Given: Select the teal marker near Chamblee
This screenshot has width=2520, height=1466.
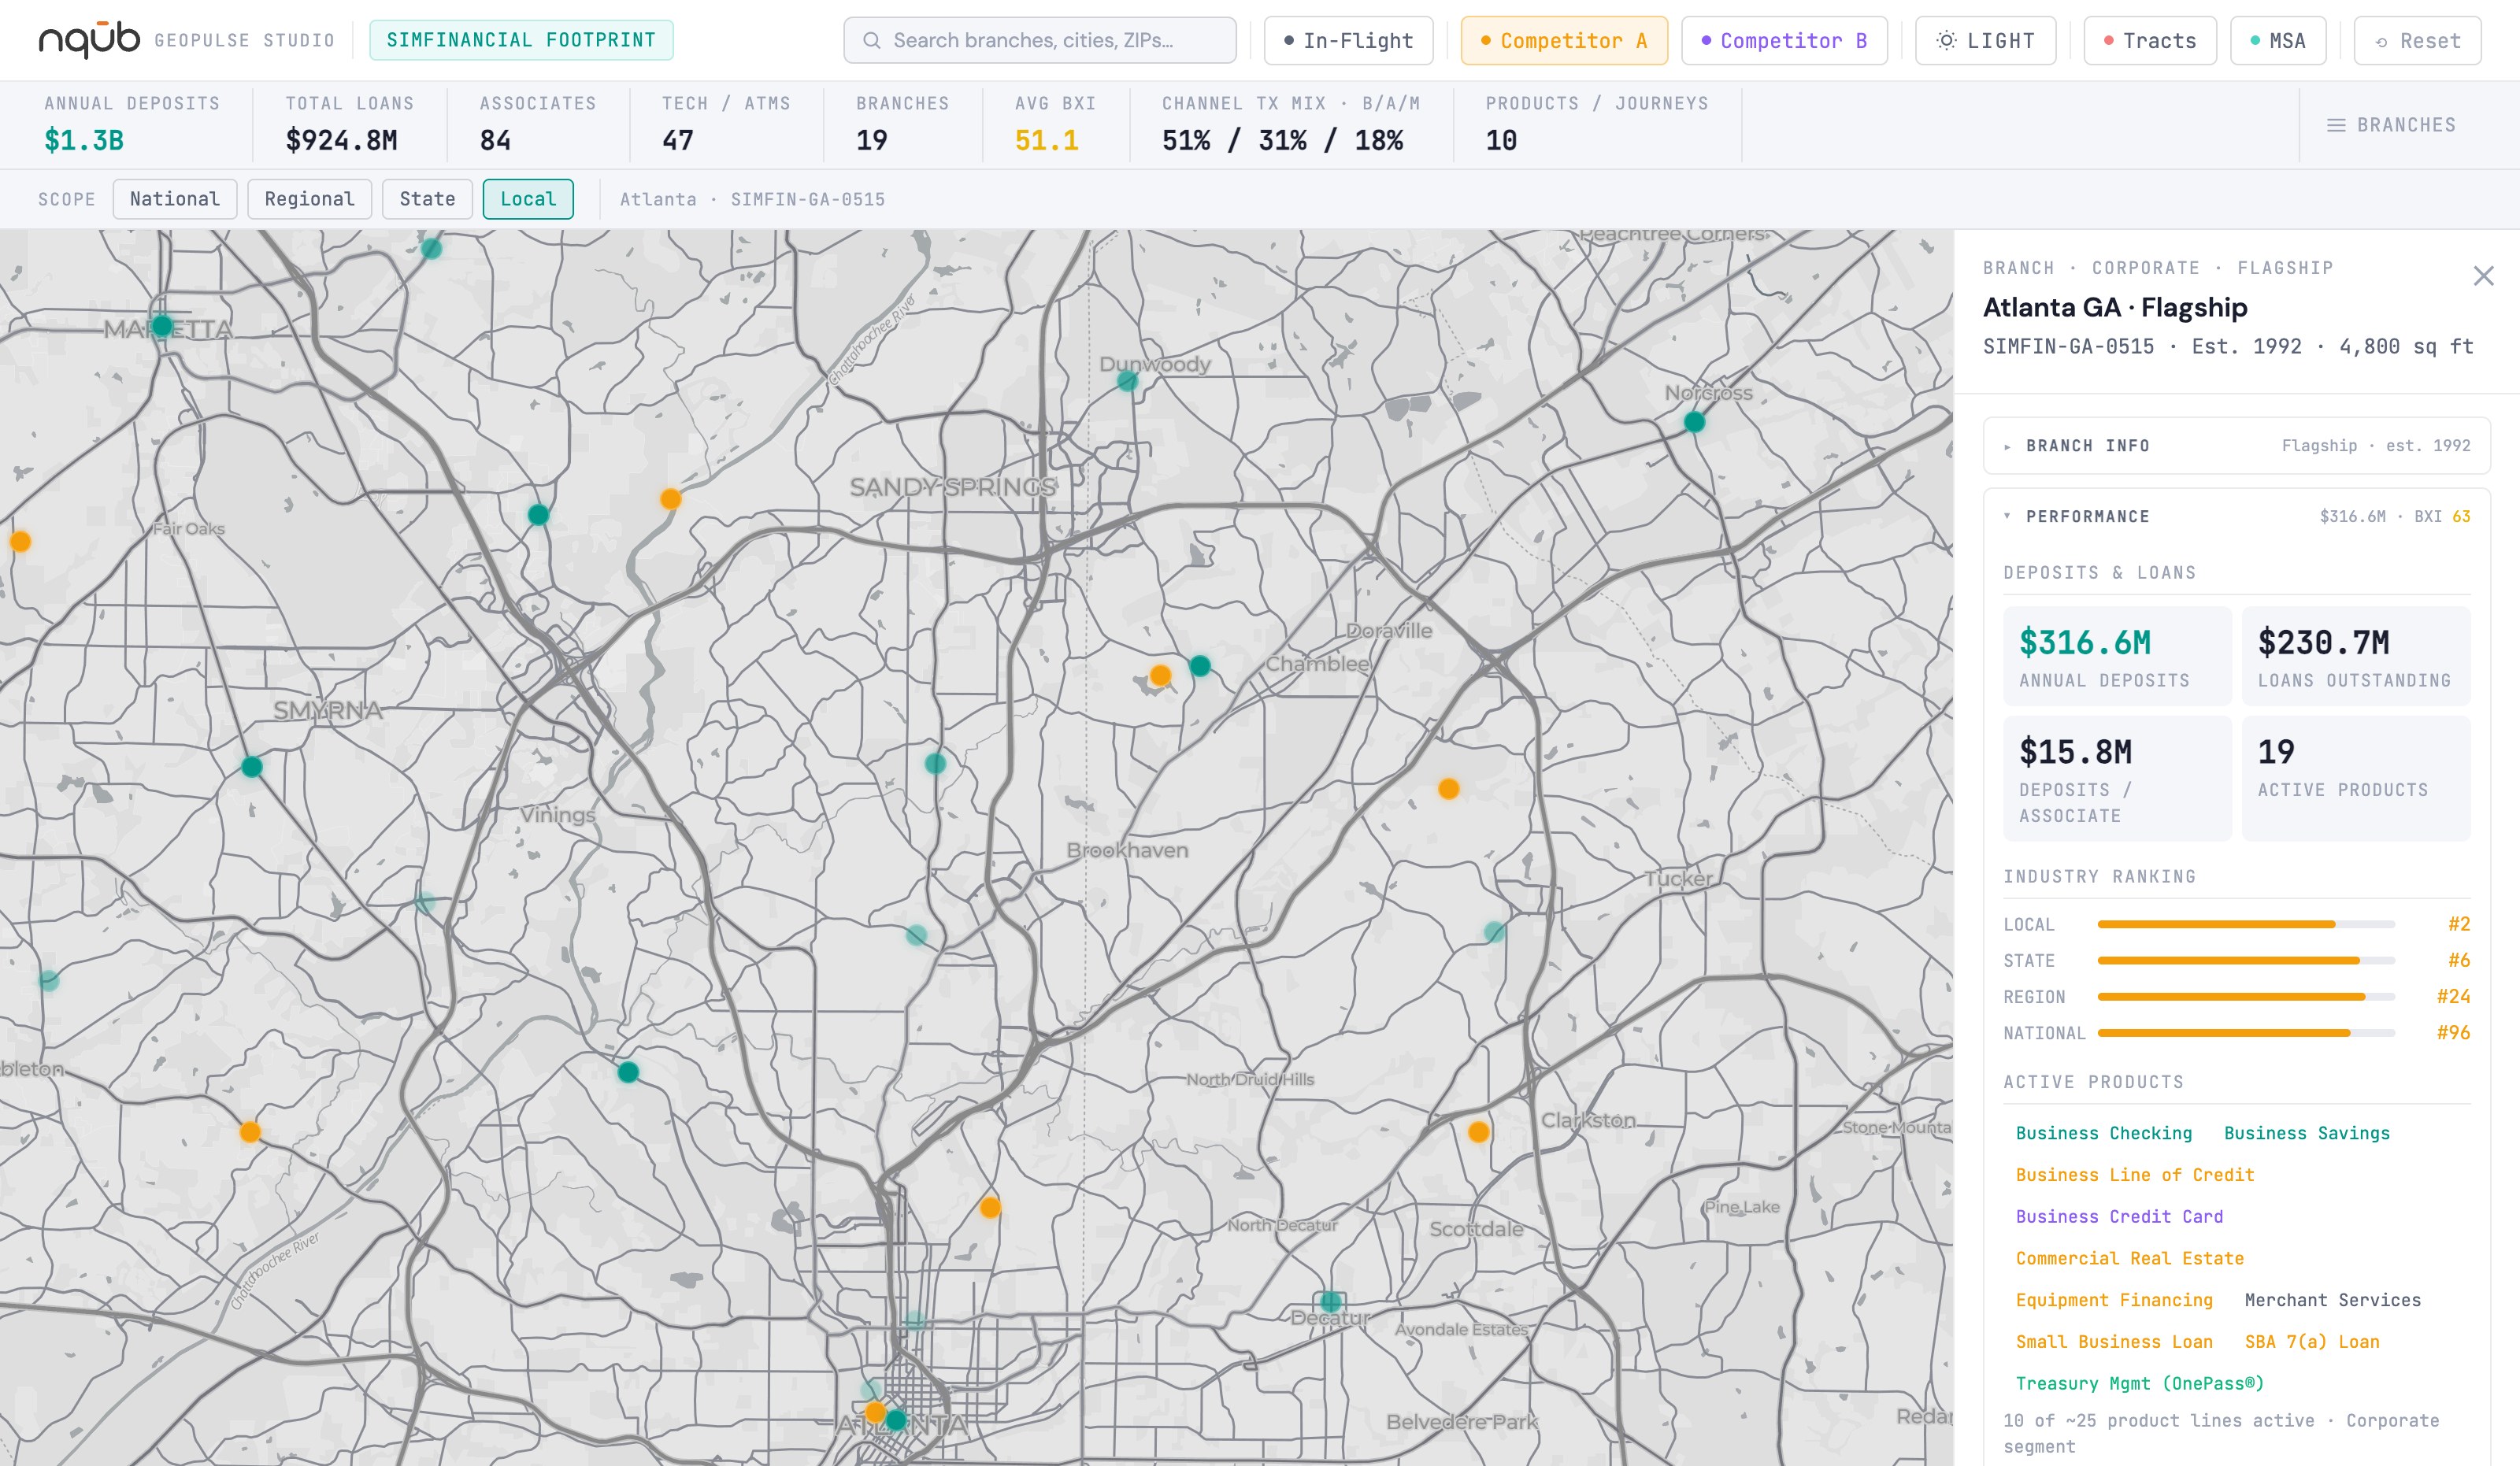Looking at the screenshot, I should click(x=1200, y=666).
